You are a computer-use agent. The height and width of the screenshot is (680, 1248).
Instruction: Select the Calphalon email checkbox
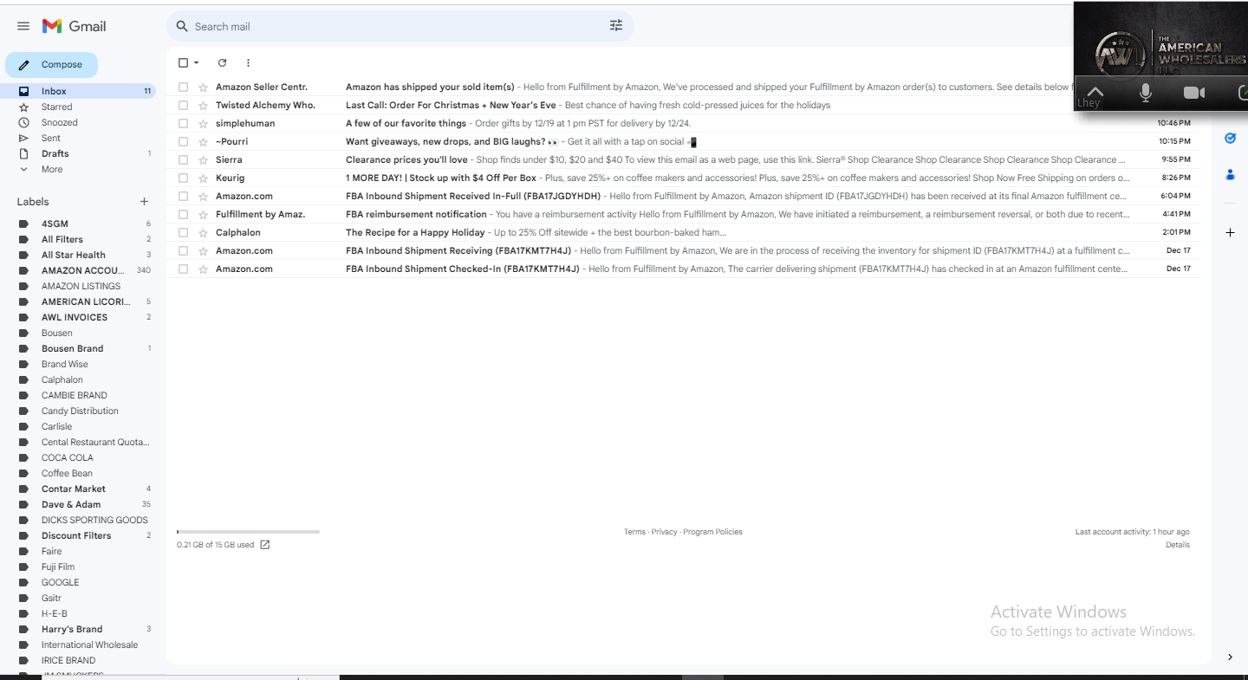click(183, 232)
